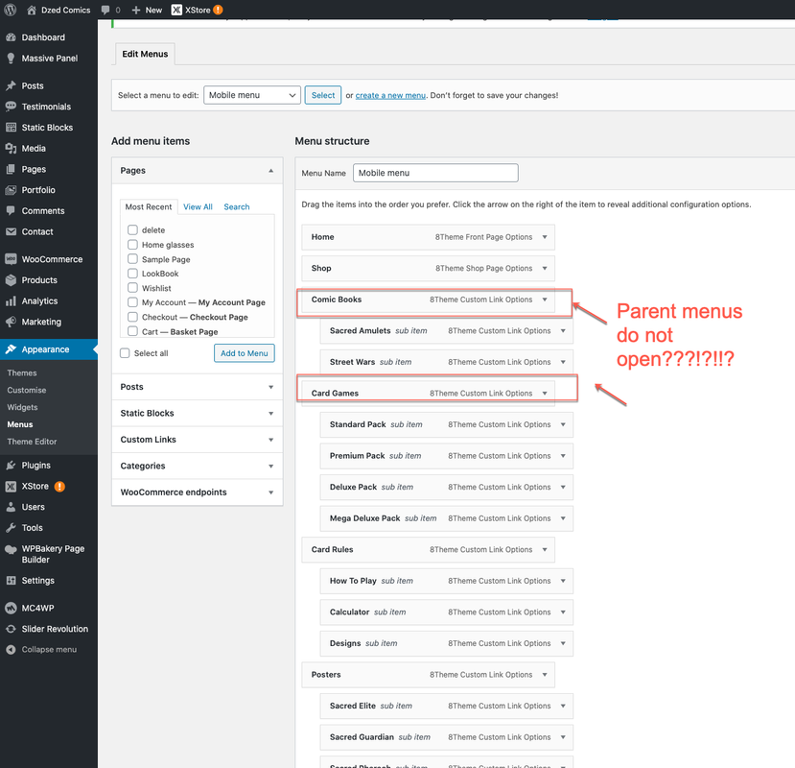Open Testimonials sidebar icon
Viewport: 795px width, 768px height.
coord(11,107)
